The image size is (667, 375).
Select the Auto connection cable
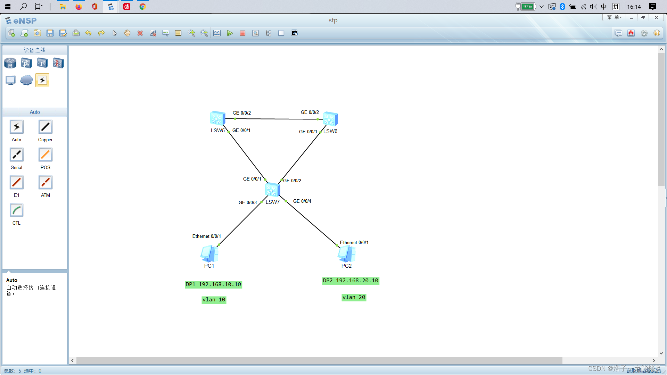point(16,127)
